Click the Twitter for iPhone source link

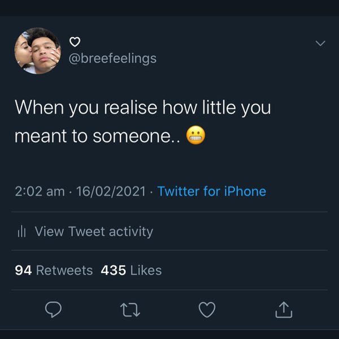click(211, 191)
